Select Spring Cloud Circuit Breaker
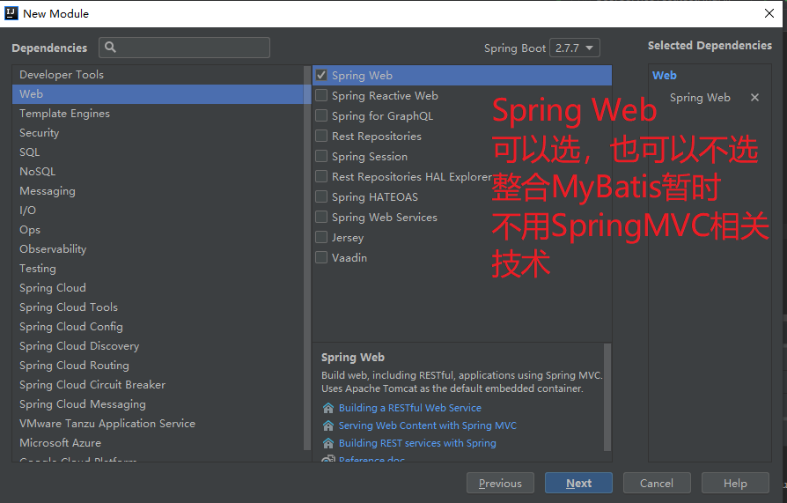The image size is (787, 503). [158, 385]
